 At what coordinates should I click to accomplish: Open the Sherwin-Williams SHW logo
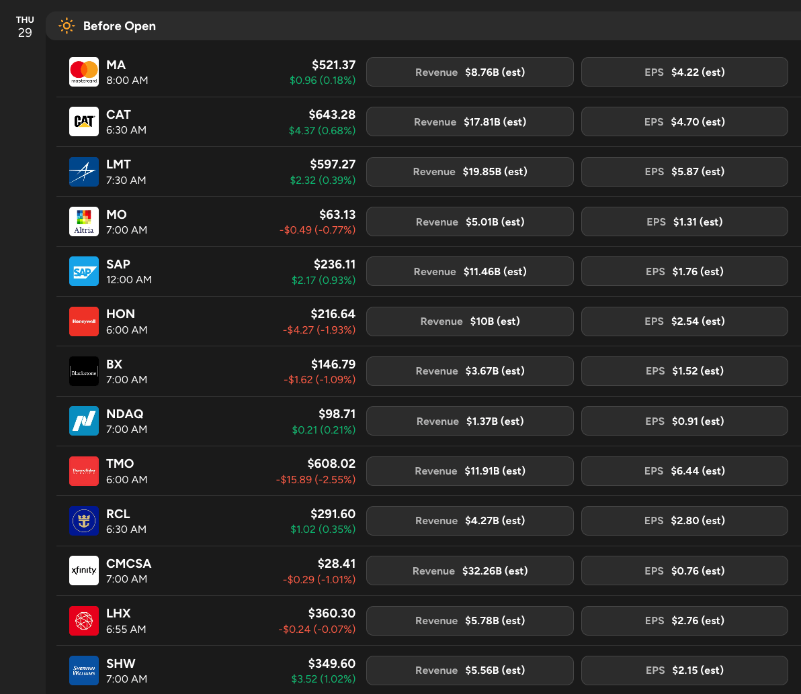84,670
